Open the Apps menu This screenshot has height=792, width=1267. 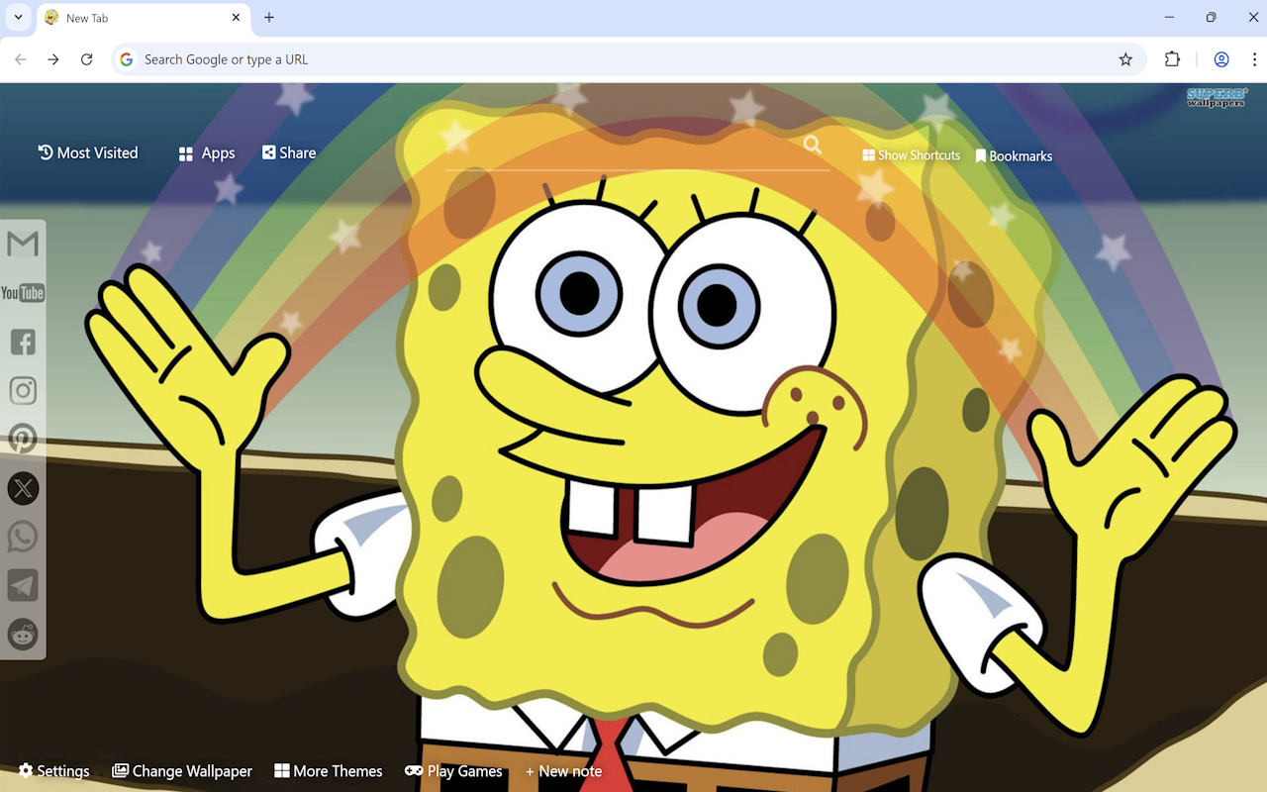pyautogui.click(x=205, y=152)
